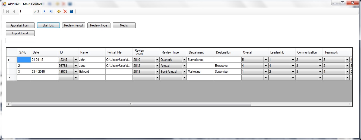Click the Move Previous record arrow
Viewport: 361px width, 140px height.
tap(14, 11)
